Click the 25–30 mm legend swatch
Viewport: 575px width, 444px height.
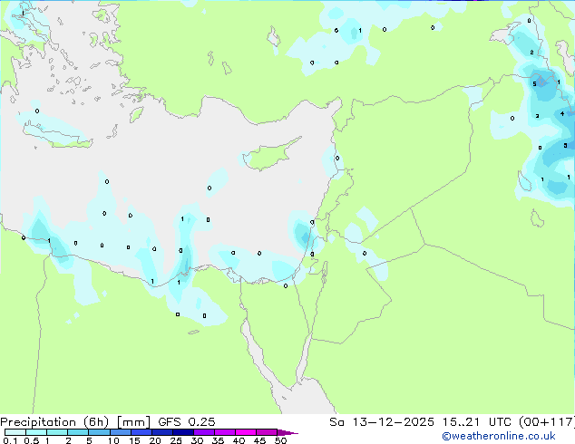coord(182,432)
